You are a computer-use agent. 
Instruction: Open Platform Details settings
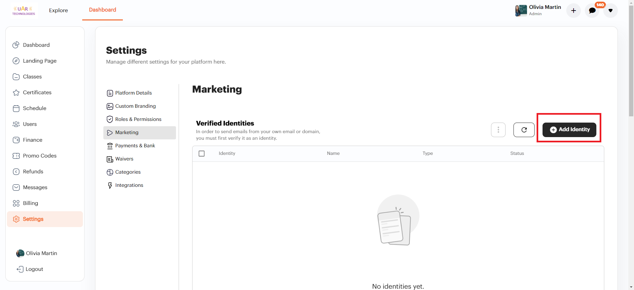click(133, 93)
